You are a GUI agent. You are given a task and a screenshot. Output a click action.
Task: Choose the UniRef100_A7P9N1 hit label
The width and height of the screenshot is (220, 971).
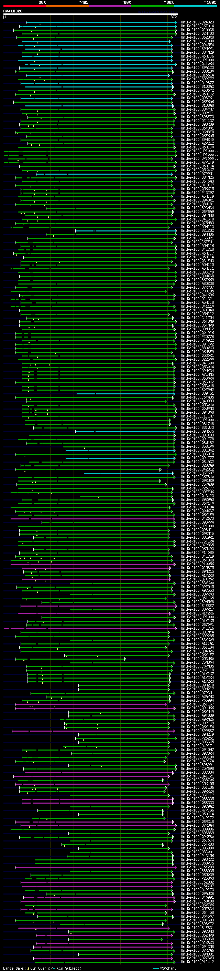pos(197,174)
